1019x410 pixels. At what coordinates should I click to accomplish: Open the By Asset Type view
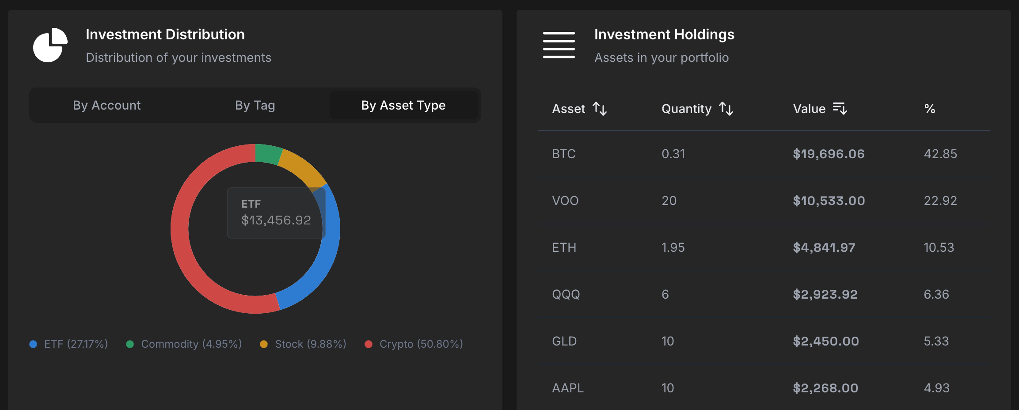click(403, 105)
